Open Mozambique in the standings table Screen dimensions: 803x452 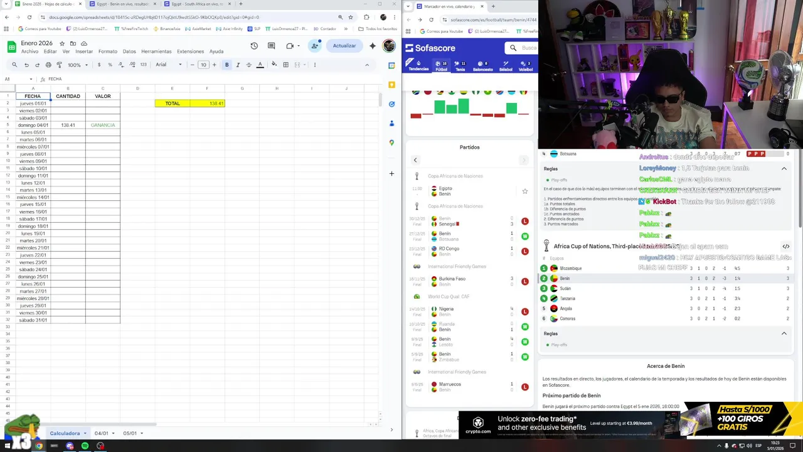coord(570,269)
